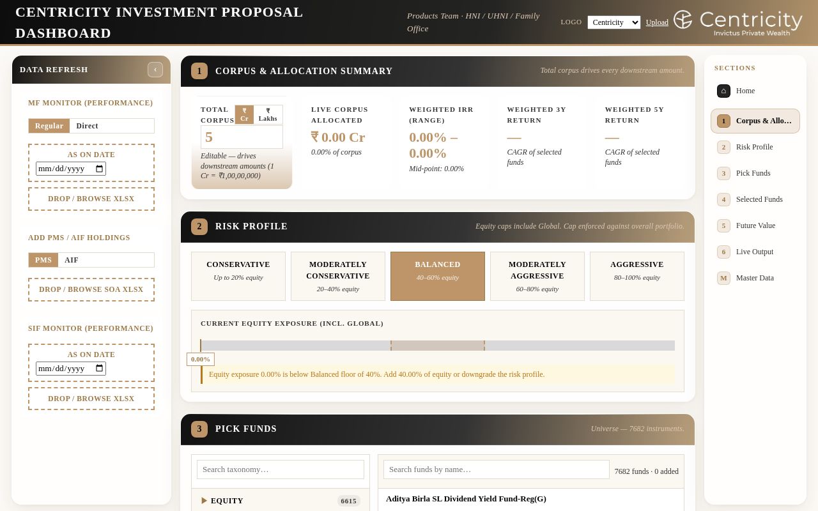
Task: Click the Search taxonomy field
Action: click(281, 469)
